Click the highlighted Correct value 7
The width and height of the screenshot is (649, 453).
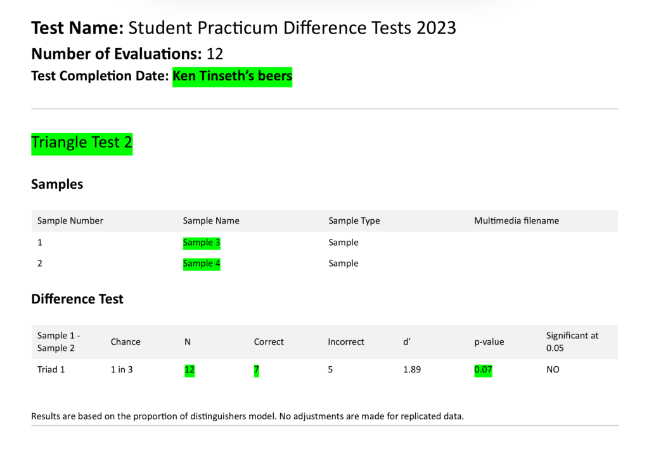click(x=257, y=369)
